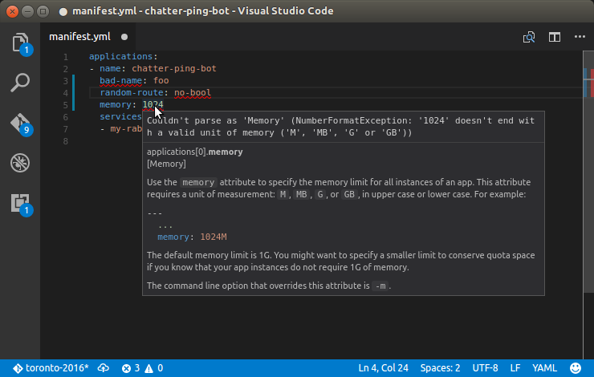The width and height of the screenshot is (594, 377).
Task: Change indentation via Spaces: 2
Action: [440, 368]
